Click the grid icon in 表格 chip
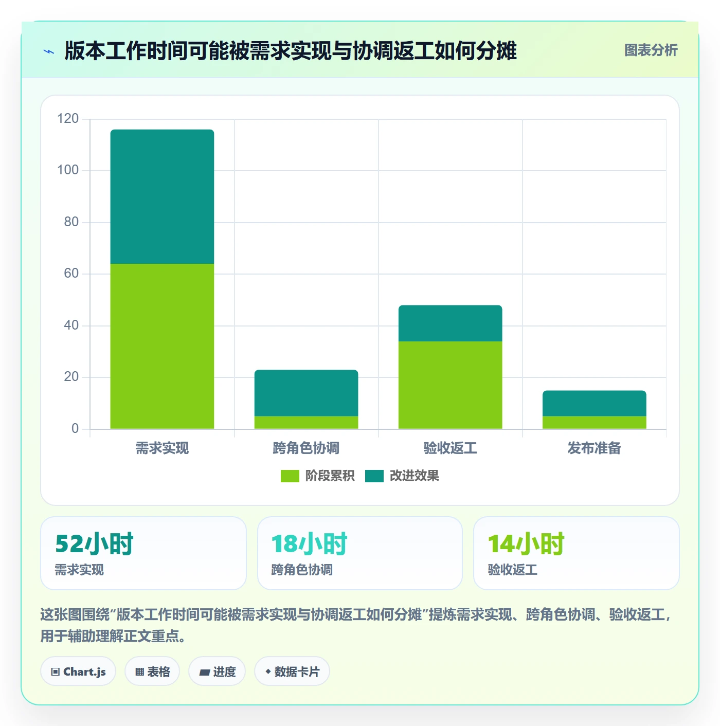 [139, 672]
